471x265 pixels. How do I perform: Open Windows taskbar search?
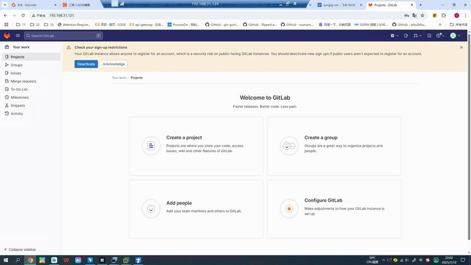click(x=17, y=260)
